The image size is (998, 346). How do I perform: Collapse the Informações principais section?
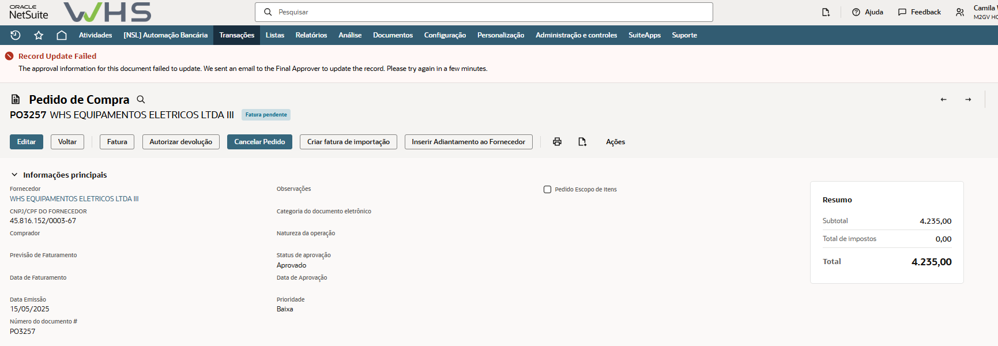14,175
